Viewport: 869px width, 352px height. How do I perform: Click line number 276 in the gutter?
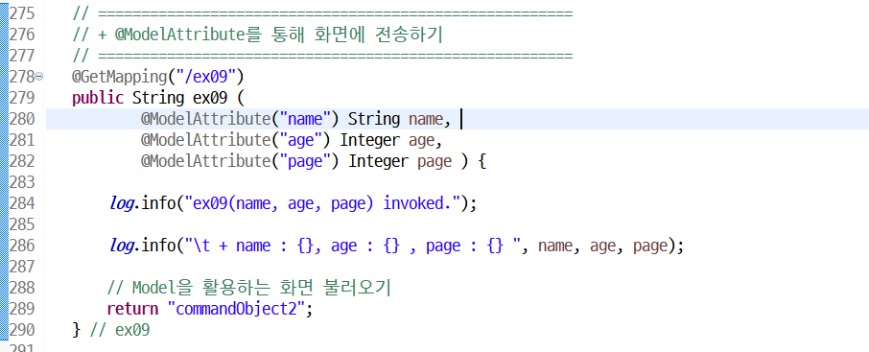pyautogui.click(x=22, y=35)
